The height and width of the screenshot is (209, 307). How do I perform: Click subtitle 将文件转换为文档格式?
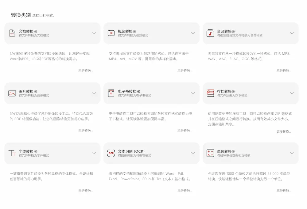coord(34,35)
